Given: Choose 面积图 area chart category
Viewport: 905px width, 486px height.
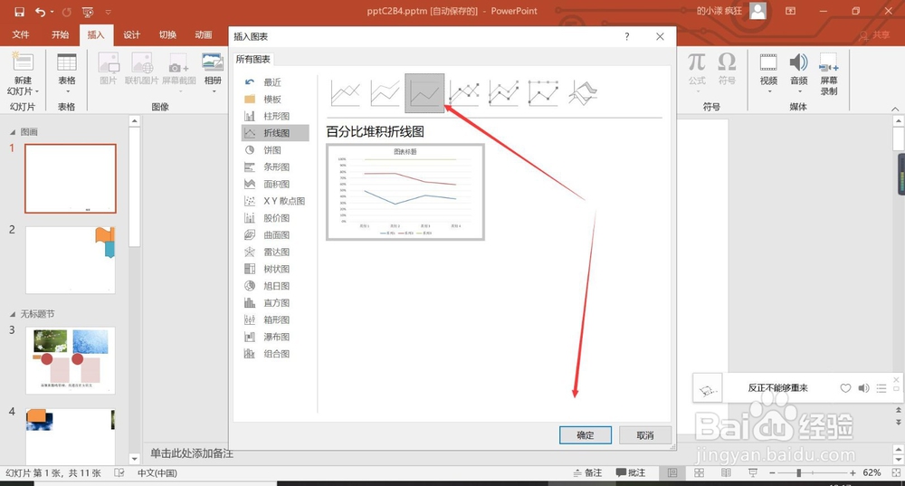Looking at the screenshot, I should click(275, 184).
